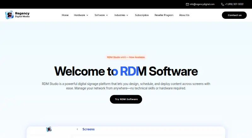Click the Contact us button
252x138 pixels.
click(x=234, y=15)
